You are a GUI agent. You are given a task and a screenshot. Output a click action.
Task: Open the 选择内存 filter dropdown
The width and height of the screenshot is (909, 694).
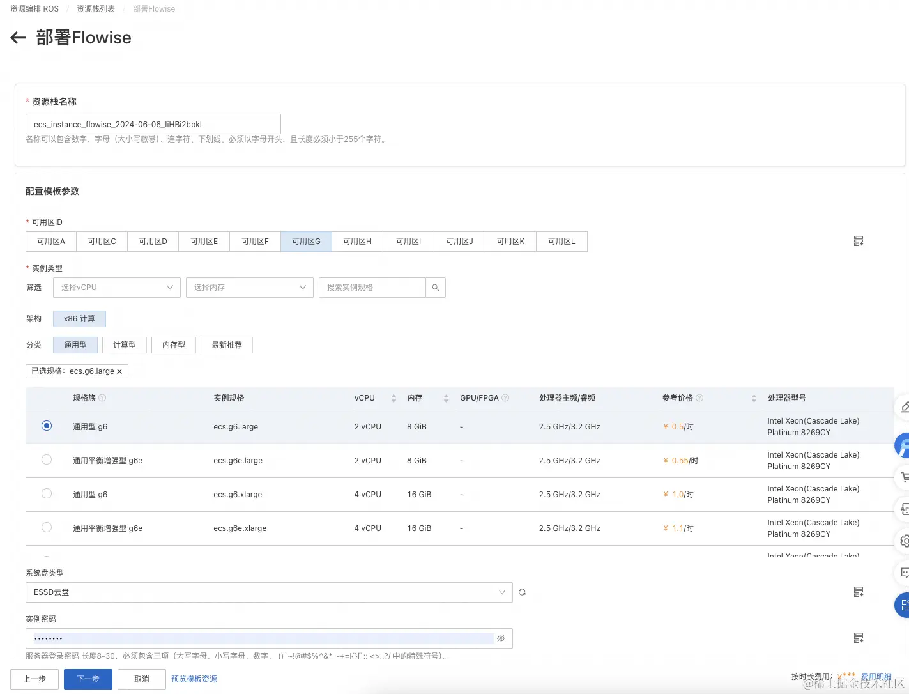[250, 288]
